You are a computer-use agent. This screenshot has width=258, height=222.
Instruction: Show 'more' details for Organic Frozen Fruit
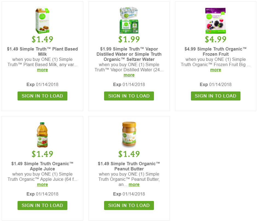pos(216,70)
